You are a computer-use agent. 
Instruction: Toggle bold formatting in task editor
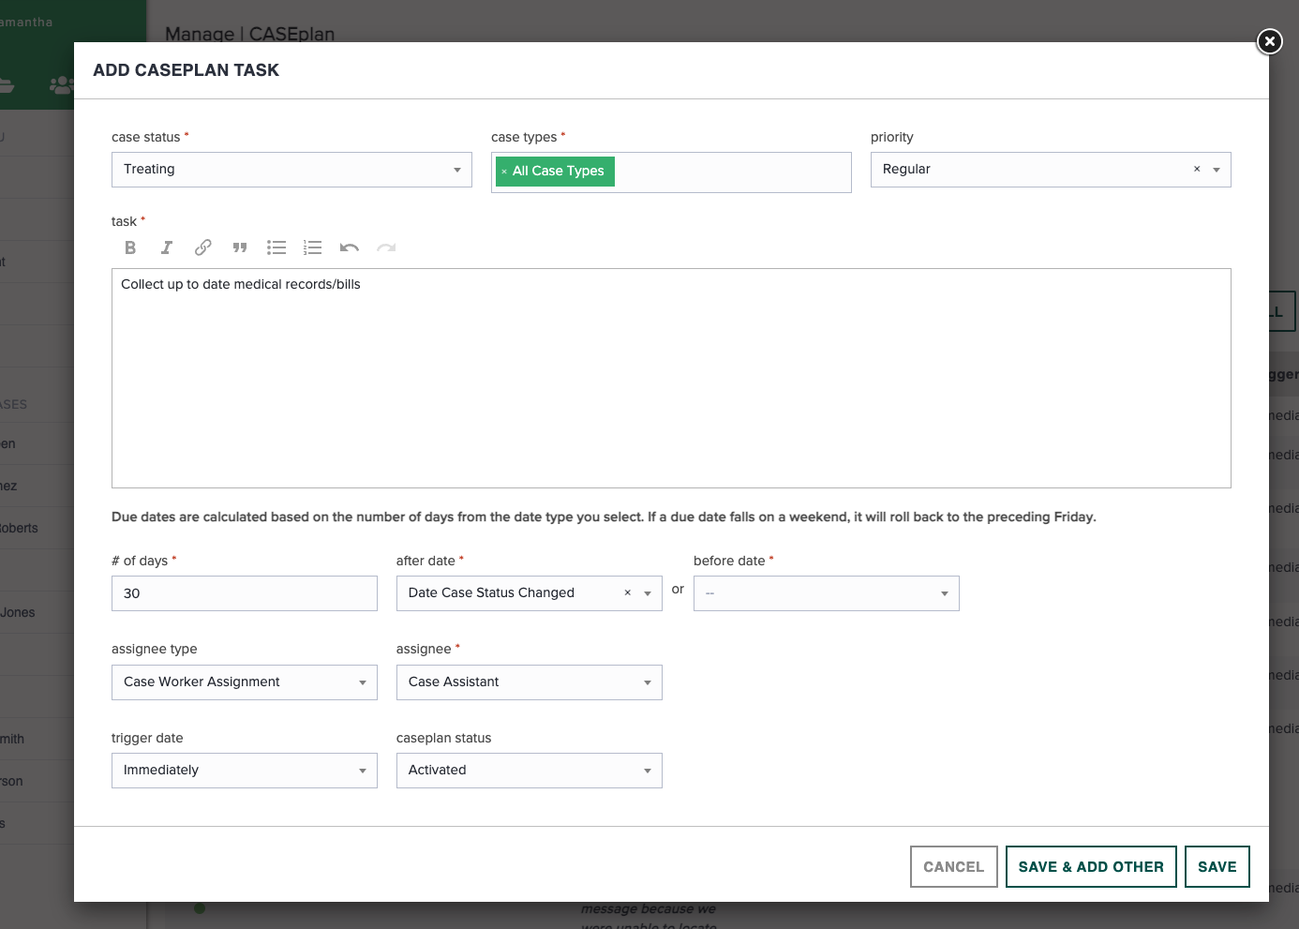click(130, 247)
